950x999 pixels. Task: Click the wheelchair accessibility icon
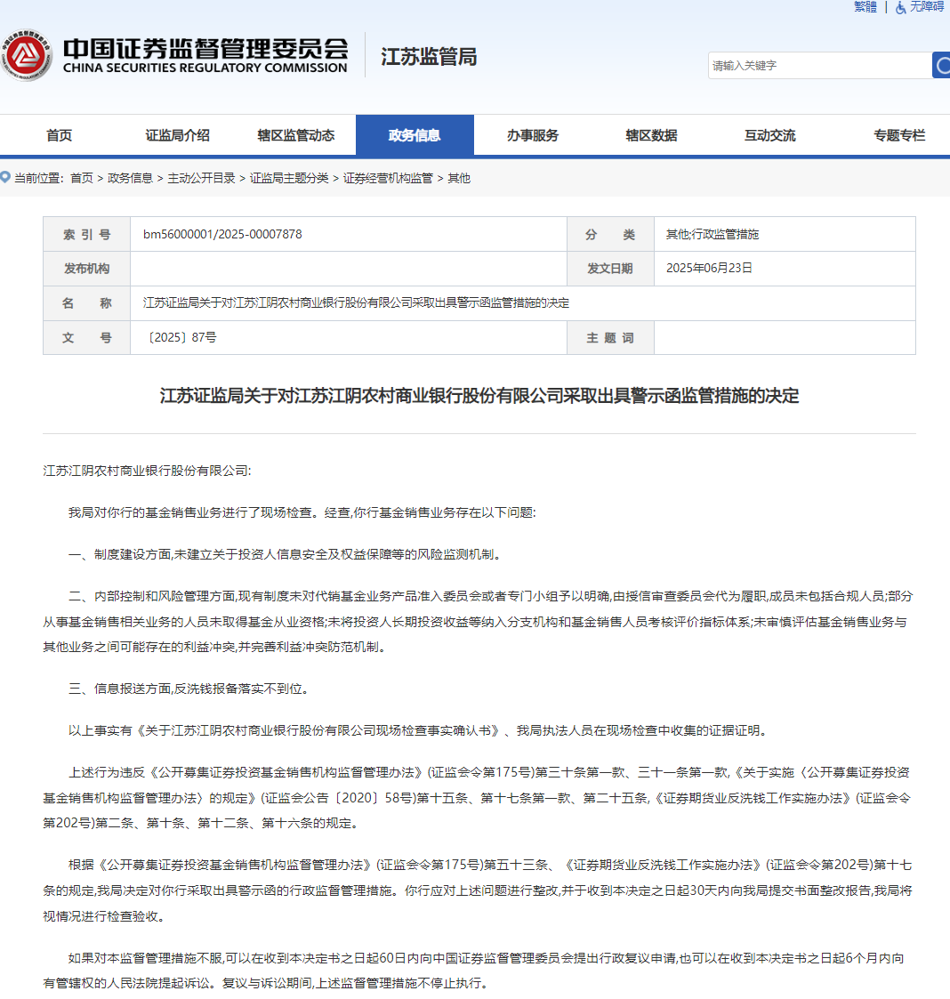pyautogui.click(x=900, y=8)
